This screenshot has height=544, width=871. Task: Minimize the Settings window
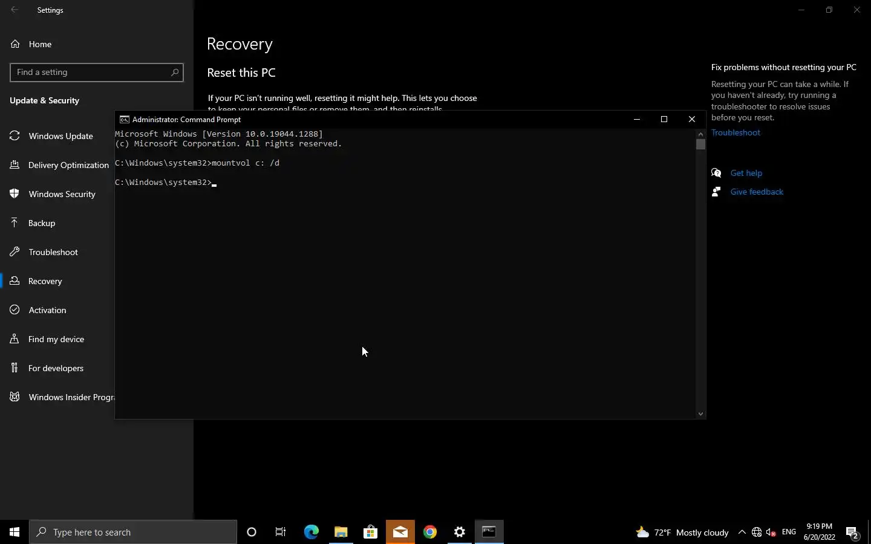tap(801, 10)
